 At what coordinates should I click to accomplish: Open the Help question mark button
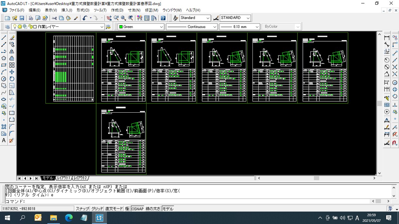(163, 18)
